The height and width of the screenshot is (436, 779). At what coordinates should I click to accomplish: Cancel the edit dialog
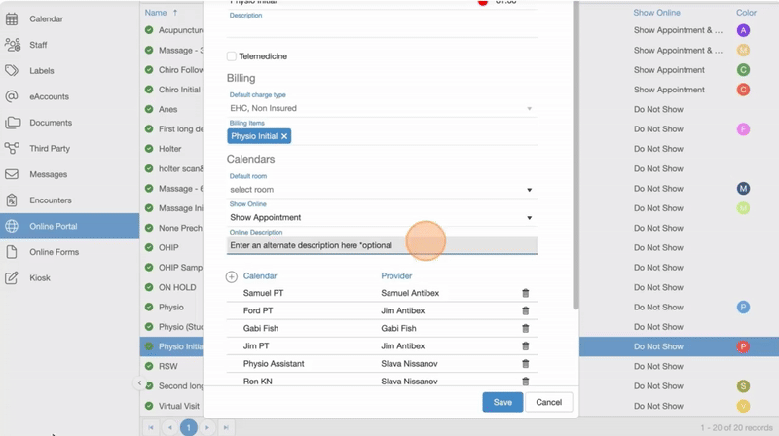[548, 402]
